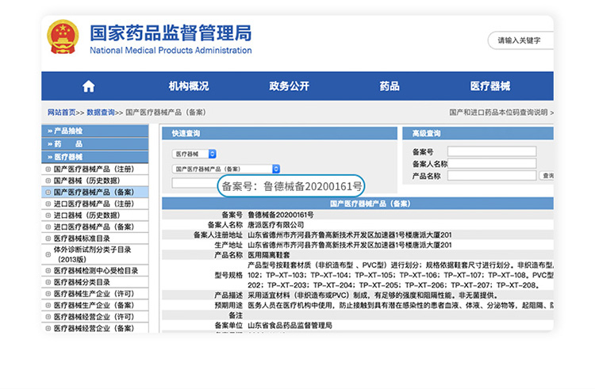Expand the 产品抽检 sidebar section
Viewport: 595px width, 389px height.
click(x=95, y=131)
